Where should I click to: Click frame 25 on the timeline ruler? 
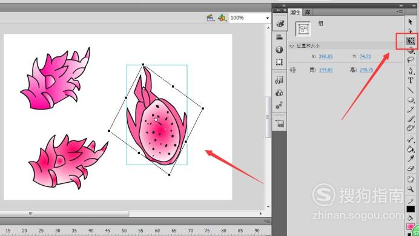(x=41, y=231)
